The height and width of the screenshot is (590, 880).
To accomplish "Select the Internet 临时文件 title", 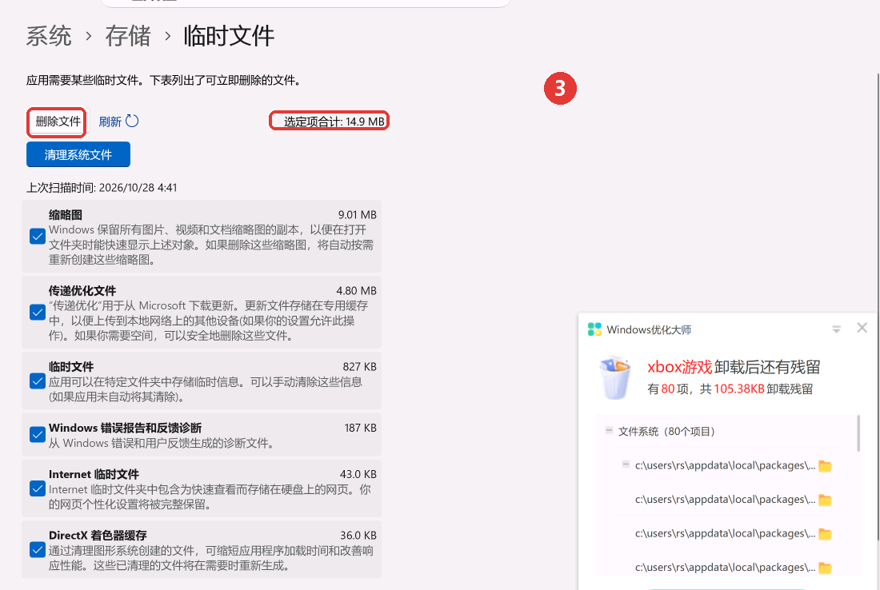I will coord(94,474).
